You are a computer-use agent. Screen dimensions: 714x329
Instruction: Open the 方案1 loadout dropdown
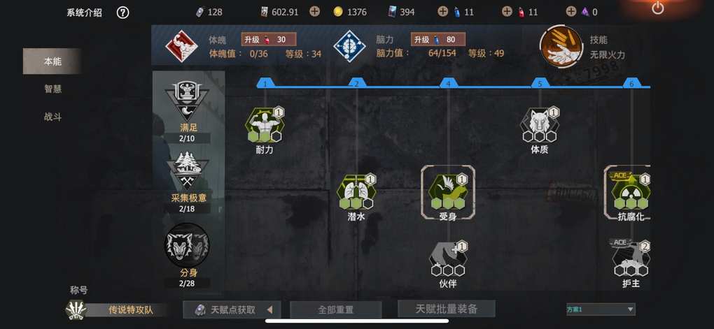click(601, 309)
